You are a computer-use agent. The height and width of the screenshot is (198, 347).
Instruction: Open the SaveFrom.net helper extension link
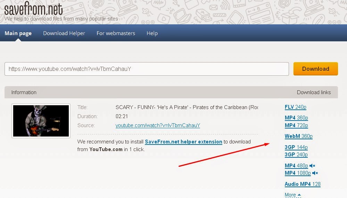click(x=183, y=142)
